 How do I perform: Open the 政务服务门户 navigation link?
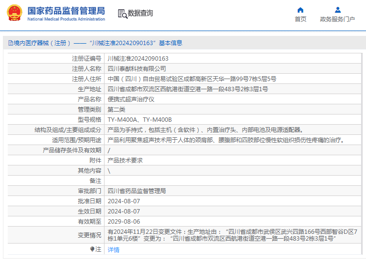[337, 19]
